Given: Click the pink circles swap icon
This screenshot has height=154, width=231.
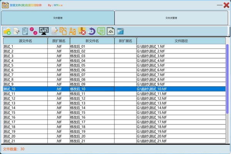Looking at the screenshot, I should 34,31.
